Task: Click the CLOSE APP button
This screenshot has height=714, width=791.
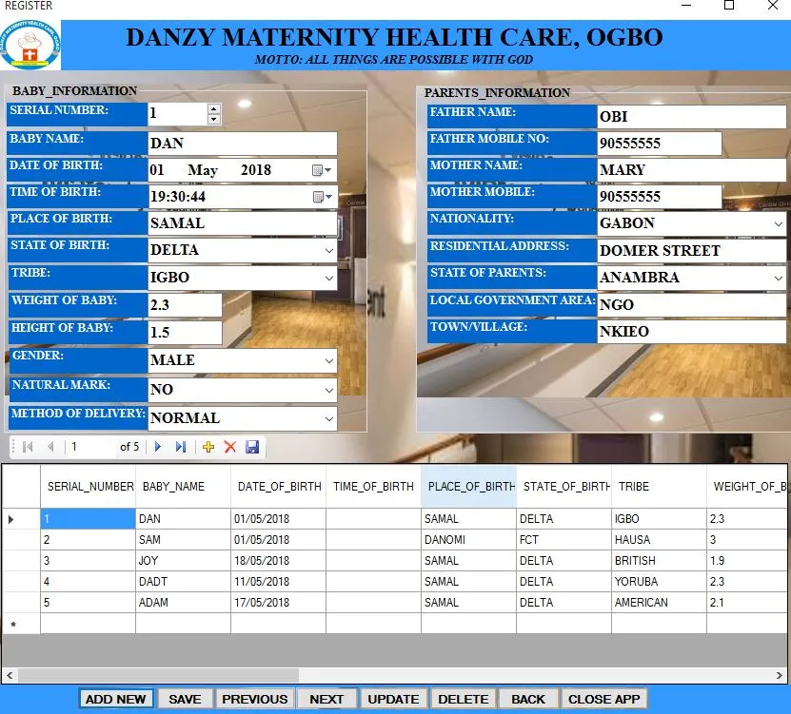Action: (x=603, y=699)
